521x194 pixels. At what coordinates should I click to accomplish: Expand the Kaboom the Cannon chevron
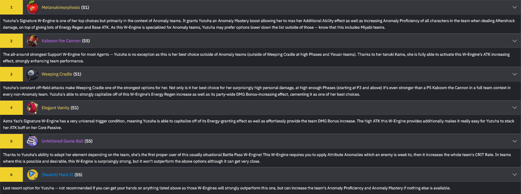tap(514, 41)
